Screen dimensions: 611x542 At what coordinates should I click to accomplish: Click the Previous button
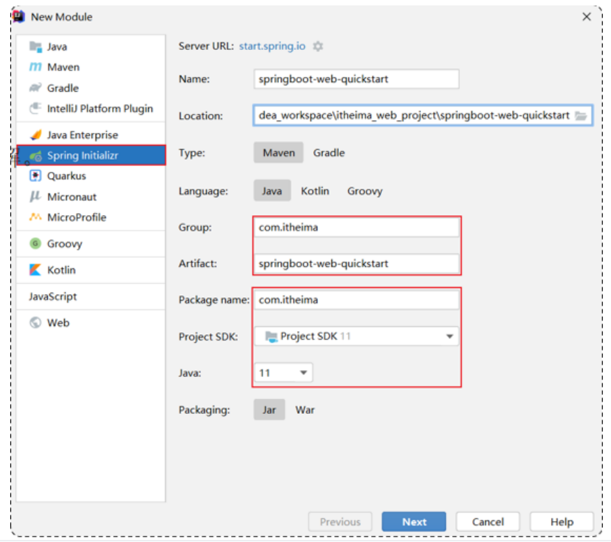(x=340, y=521)
